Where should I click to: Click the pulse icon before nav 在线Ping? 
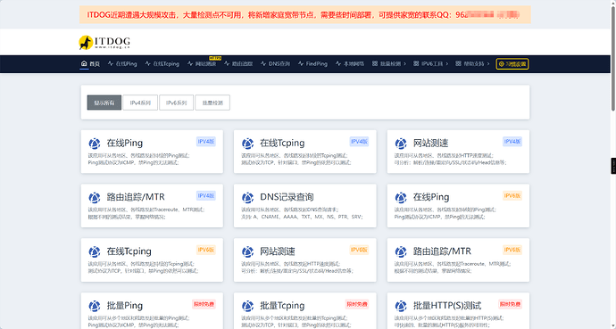(x=111, y=63)
